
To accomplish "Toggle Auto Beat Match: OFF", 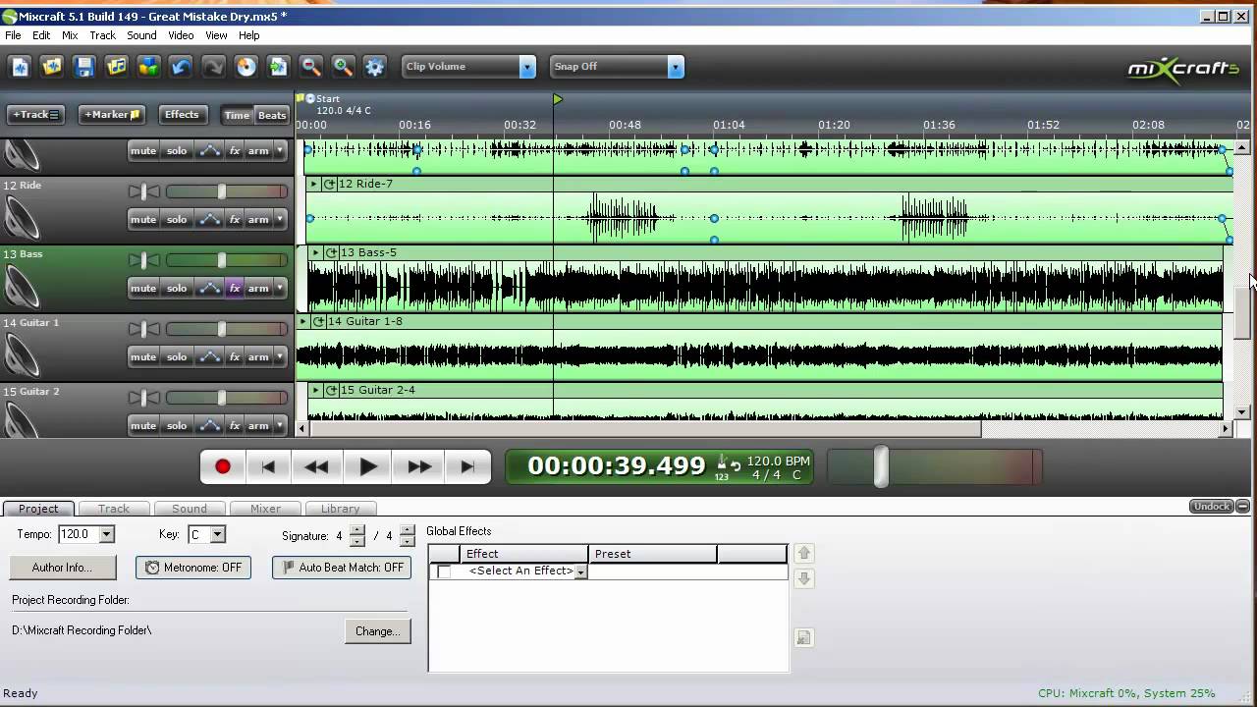I will [x=342, y=568].
